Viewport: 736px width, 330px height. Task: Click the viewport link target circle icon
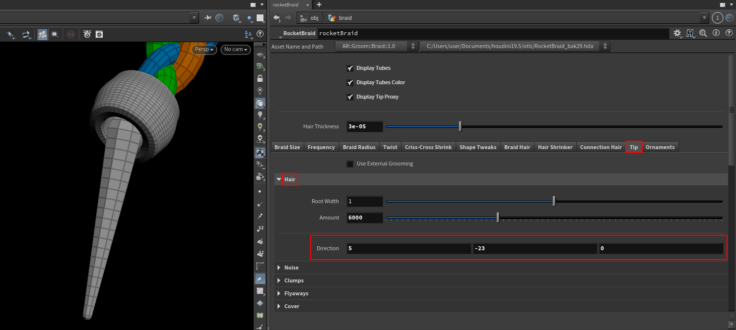click(219, 18)
